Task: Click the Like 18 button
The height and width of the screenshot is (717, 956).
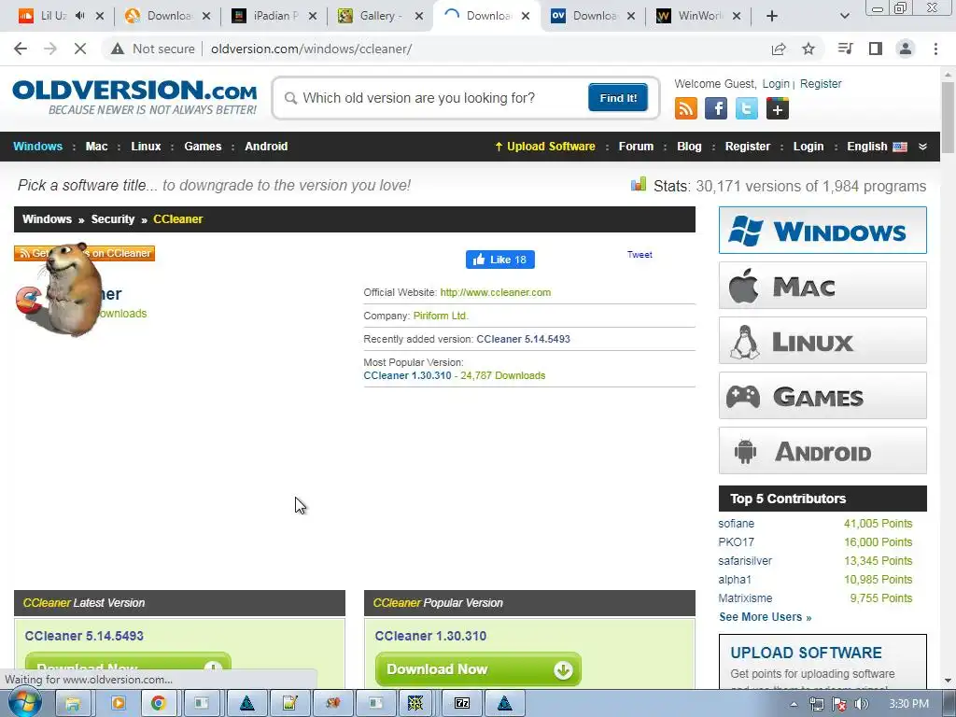Action: click(x=500, y=260)
